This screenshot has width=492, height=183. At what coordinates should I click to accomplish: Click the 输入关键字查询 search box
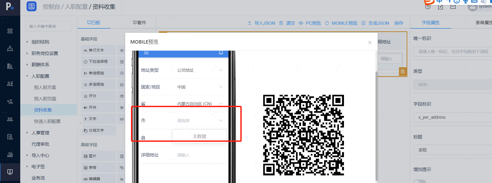[49, 26]
